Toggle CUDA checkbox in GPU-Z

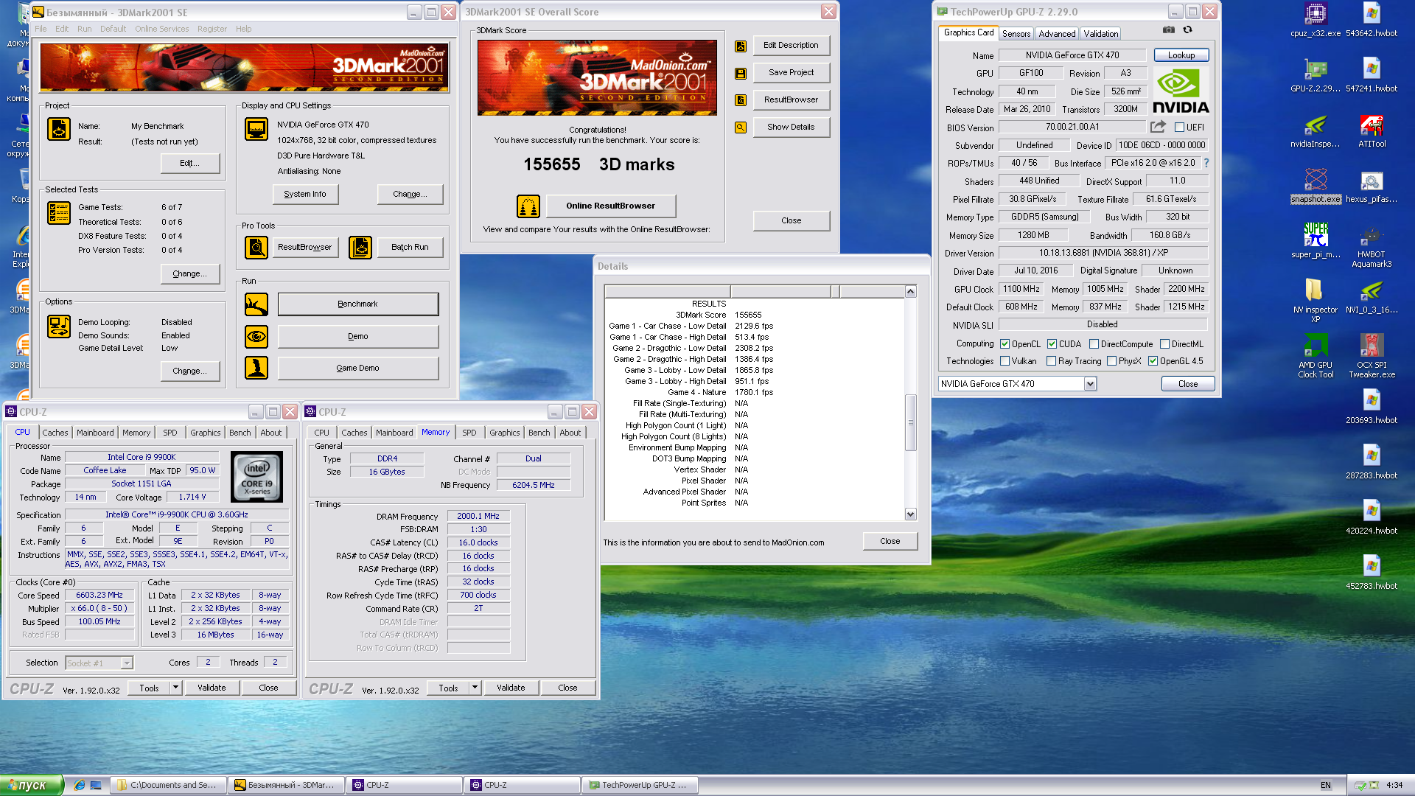point(1052,344)
